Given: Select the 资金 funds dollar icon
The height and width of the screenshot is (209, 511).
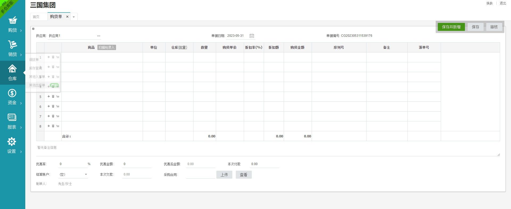Looking at the screenshot, I should click(12, 93).
